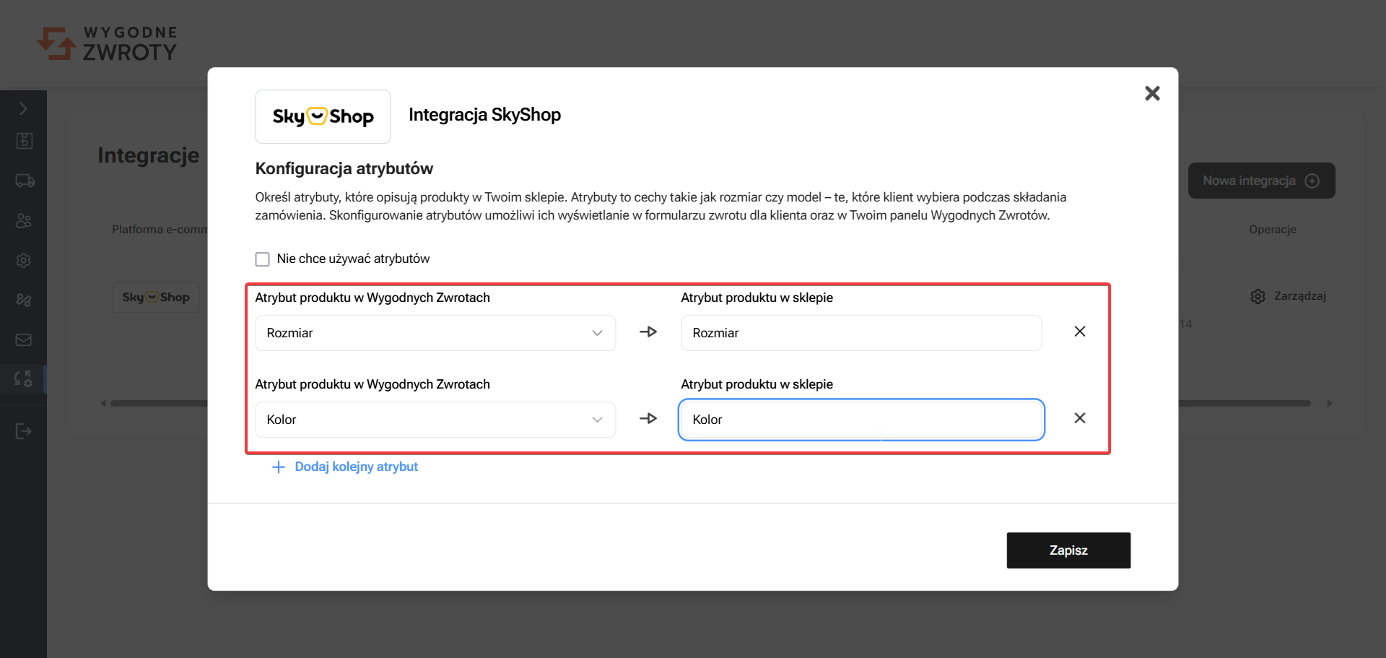This screenshot has width=1386, height=658.
Task: Click the logout icon in the sidebar
Action: click(x=24, y=431)
